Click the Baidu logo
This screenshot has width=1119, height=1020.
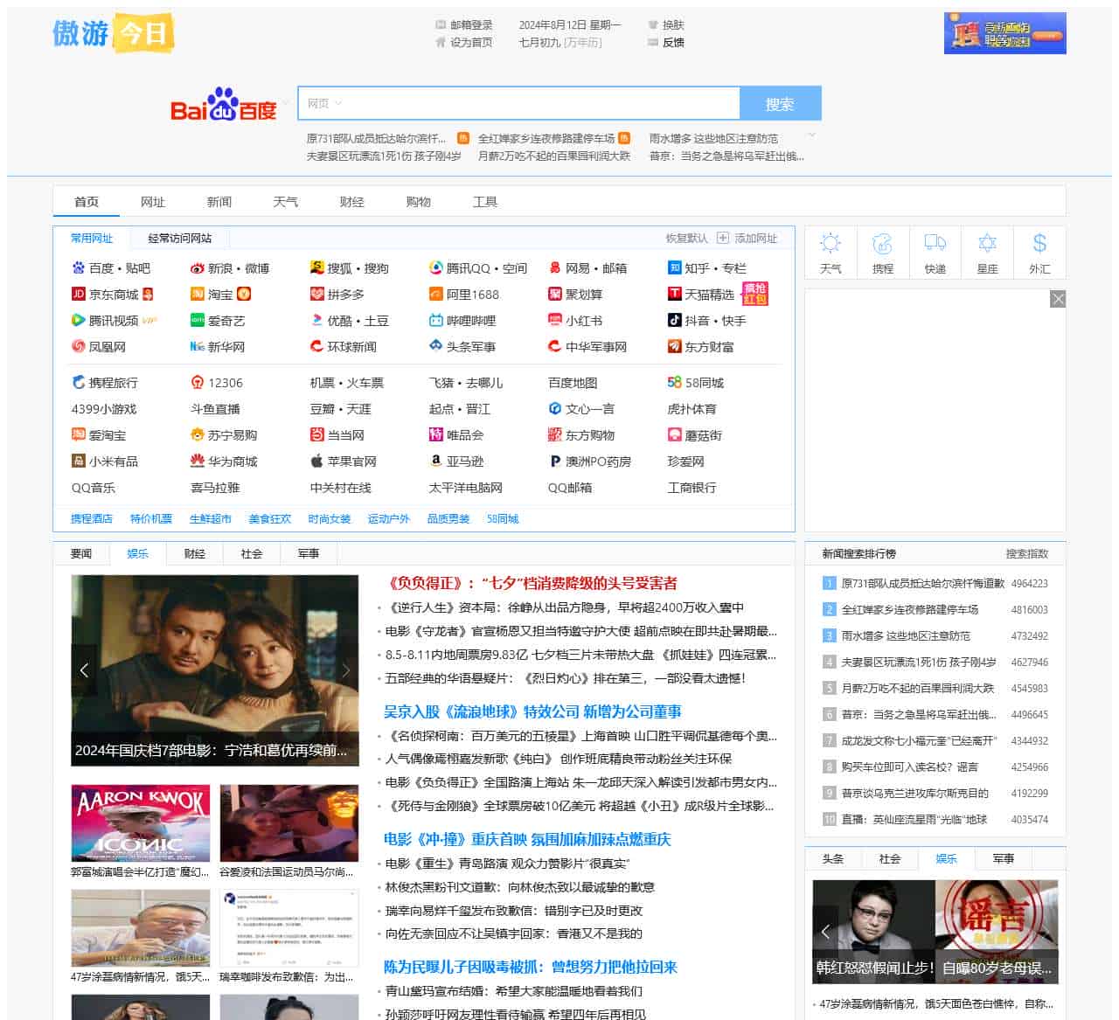(224, 104)
